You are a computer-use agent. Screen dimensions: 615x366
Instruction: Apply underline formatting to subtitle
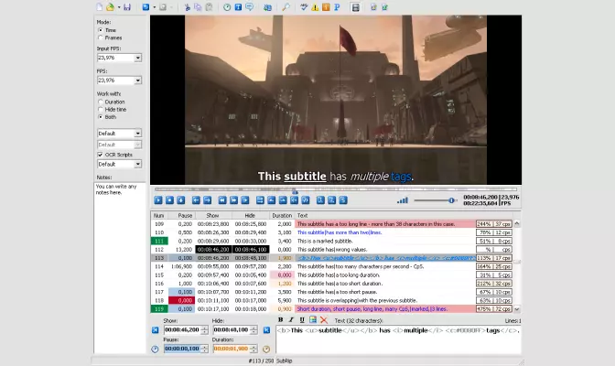[x=302, y=320]
